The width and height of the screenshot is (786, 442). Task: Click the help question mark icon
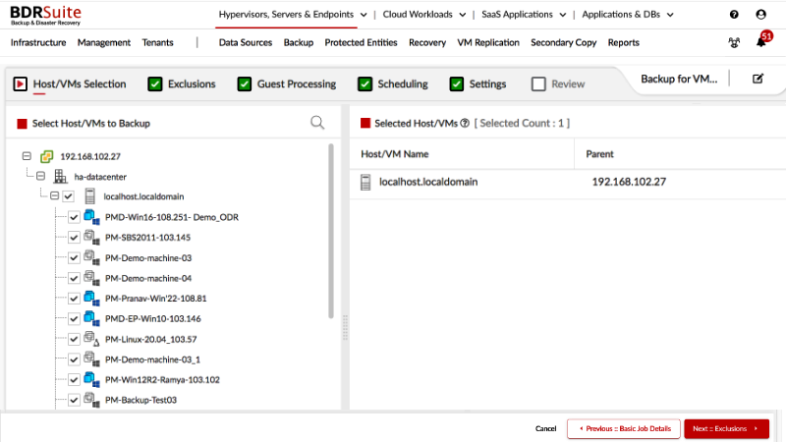(734, 15)
